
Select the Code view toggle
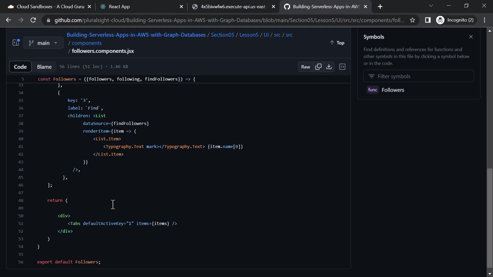tap(20, 67)
